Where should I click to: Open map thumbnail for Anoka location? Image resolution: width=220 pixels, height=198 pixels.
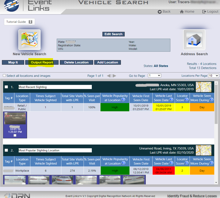tap(203, 87)
